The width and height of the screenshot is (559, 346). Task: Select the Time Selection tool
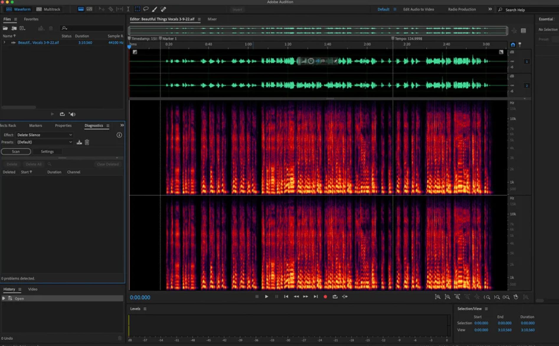pos(128,9)
